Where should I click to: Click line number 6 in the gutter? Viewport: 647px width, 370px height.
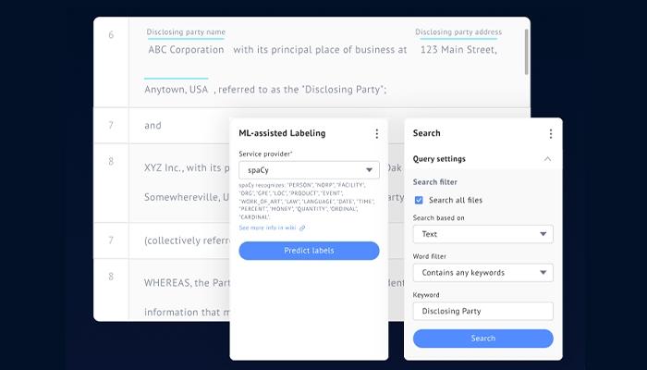coord(111,35)
